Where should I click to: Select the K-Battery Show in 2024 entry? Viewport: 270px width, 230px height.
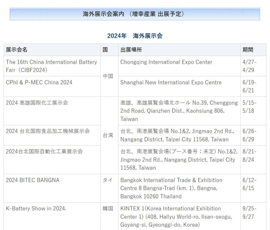point(36,208)
